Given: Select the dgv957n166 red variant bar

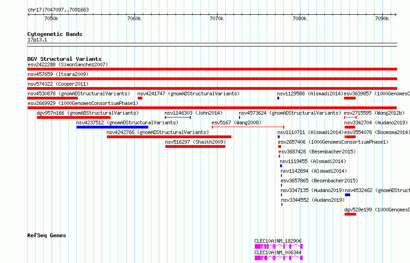Looking at the screenshot, I should [73, 117].
